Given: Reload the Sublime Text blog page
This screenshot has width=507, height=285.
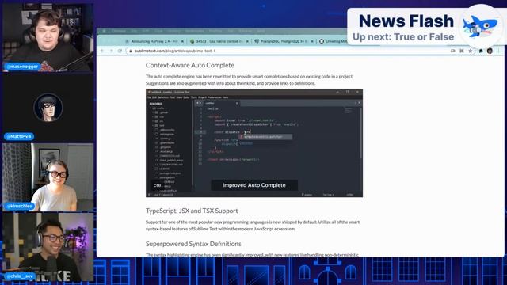Looking at the screenshot, I should 120,51.
